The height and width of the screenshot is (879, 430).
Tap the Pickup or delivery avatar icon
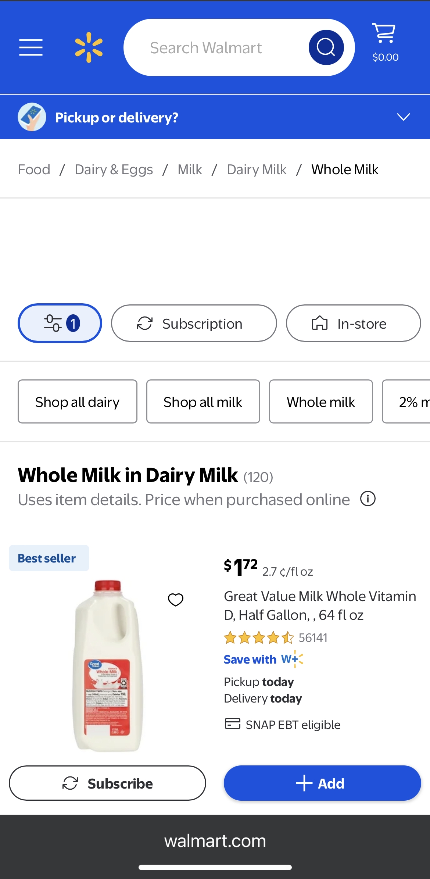32,117
